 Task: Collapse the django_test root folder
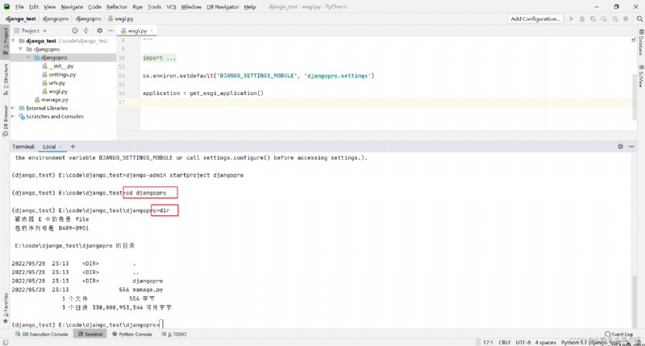[14, 41]
